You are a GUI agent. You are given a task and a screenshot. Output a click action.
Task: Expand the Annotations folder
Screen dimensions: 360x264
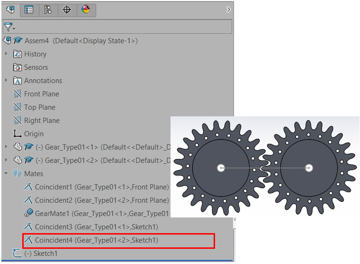[x=6, y=80]
